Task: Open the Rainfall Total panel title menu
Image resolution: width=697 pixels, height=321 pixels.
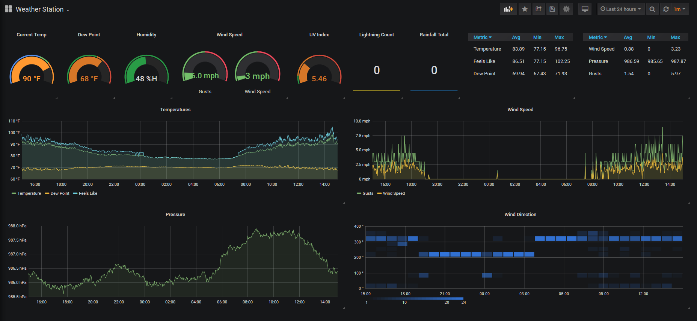Action: coord(434,35)
